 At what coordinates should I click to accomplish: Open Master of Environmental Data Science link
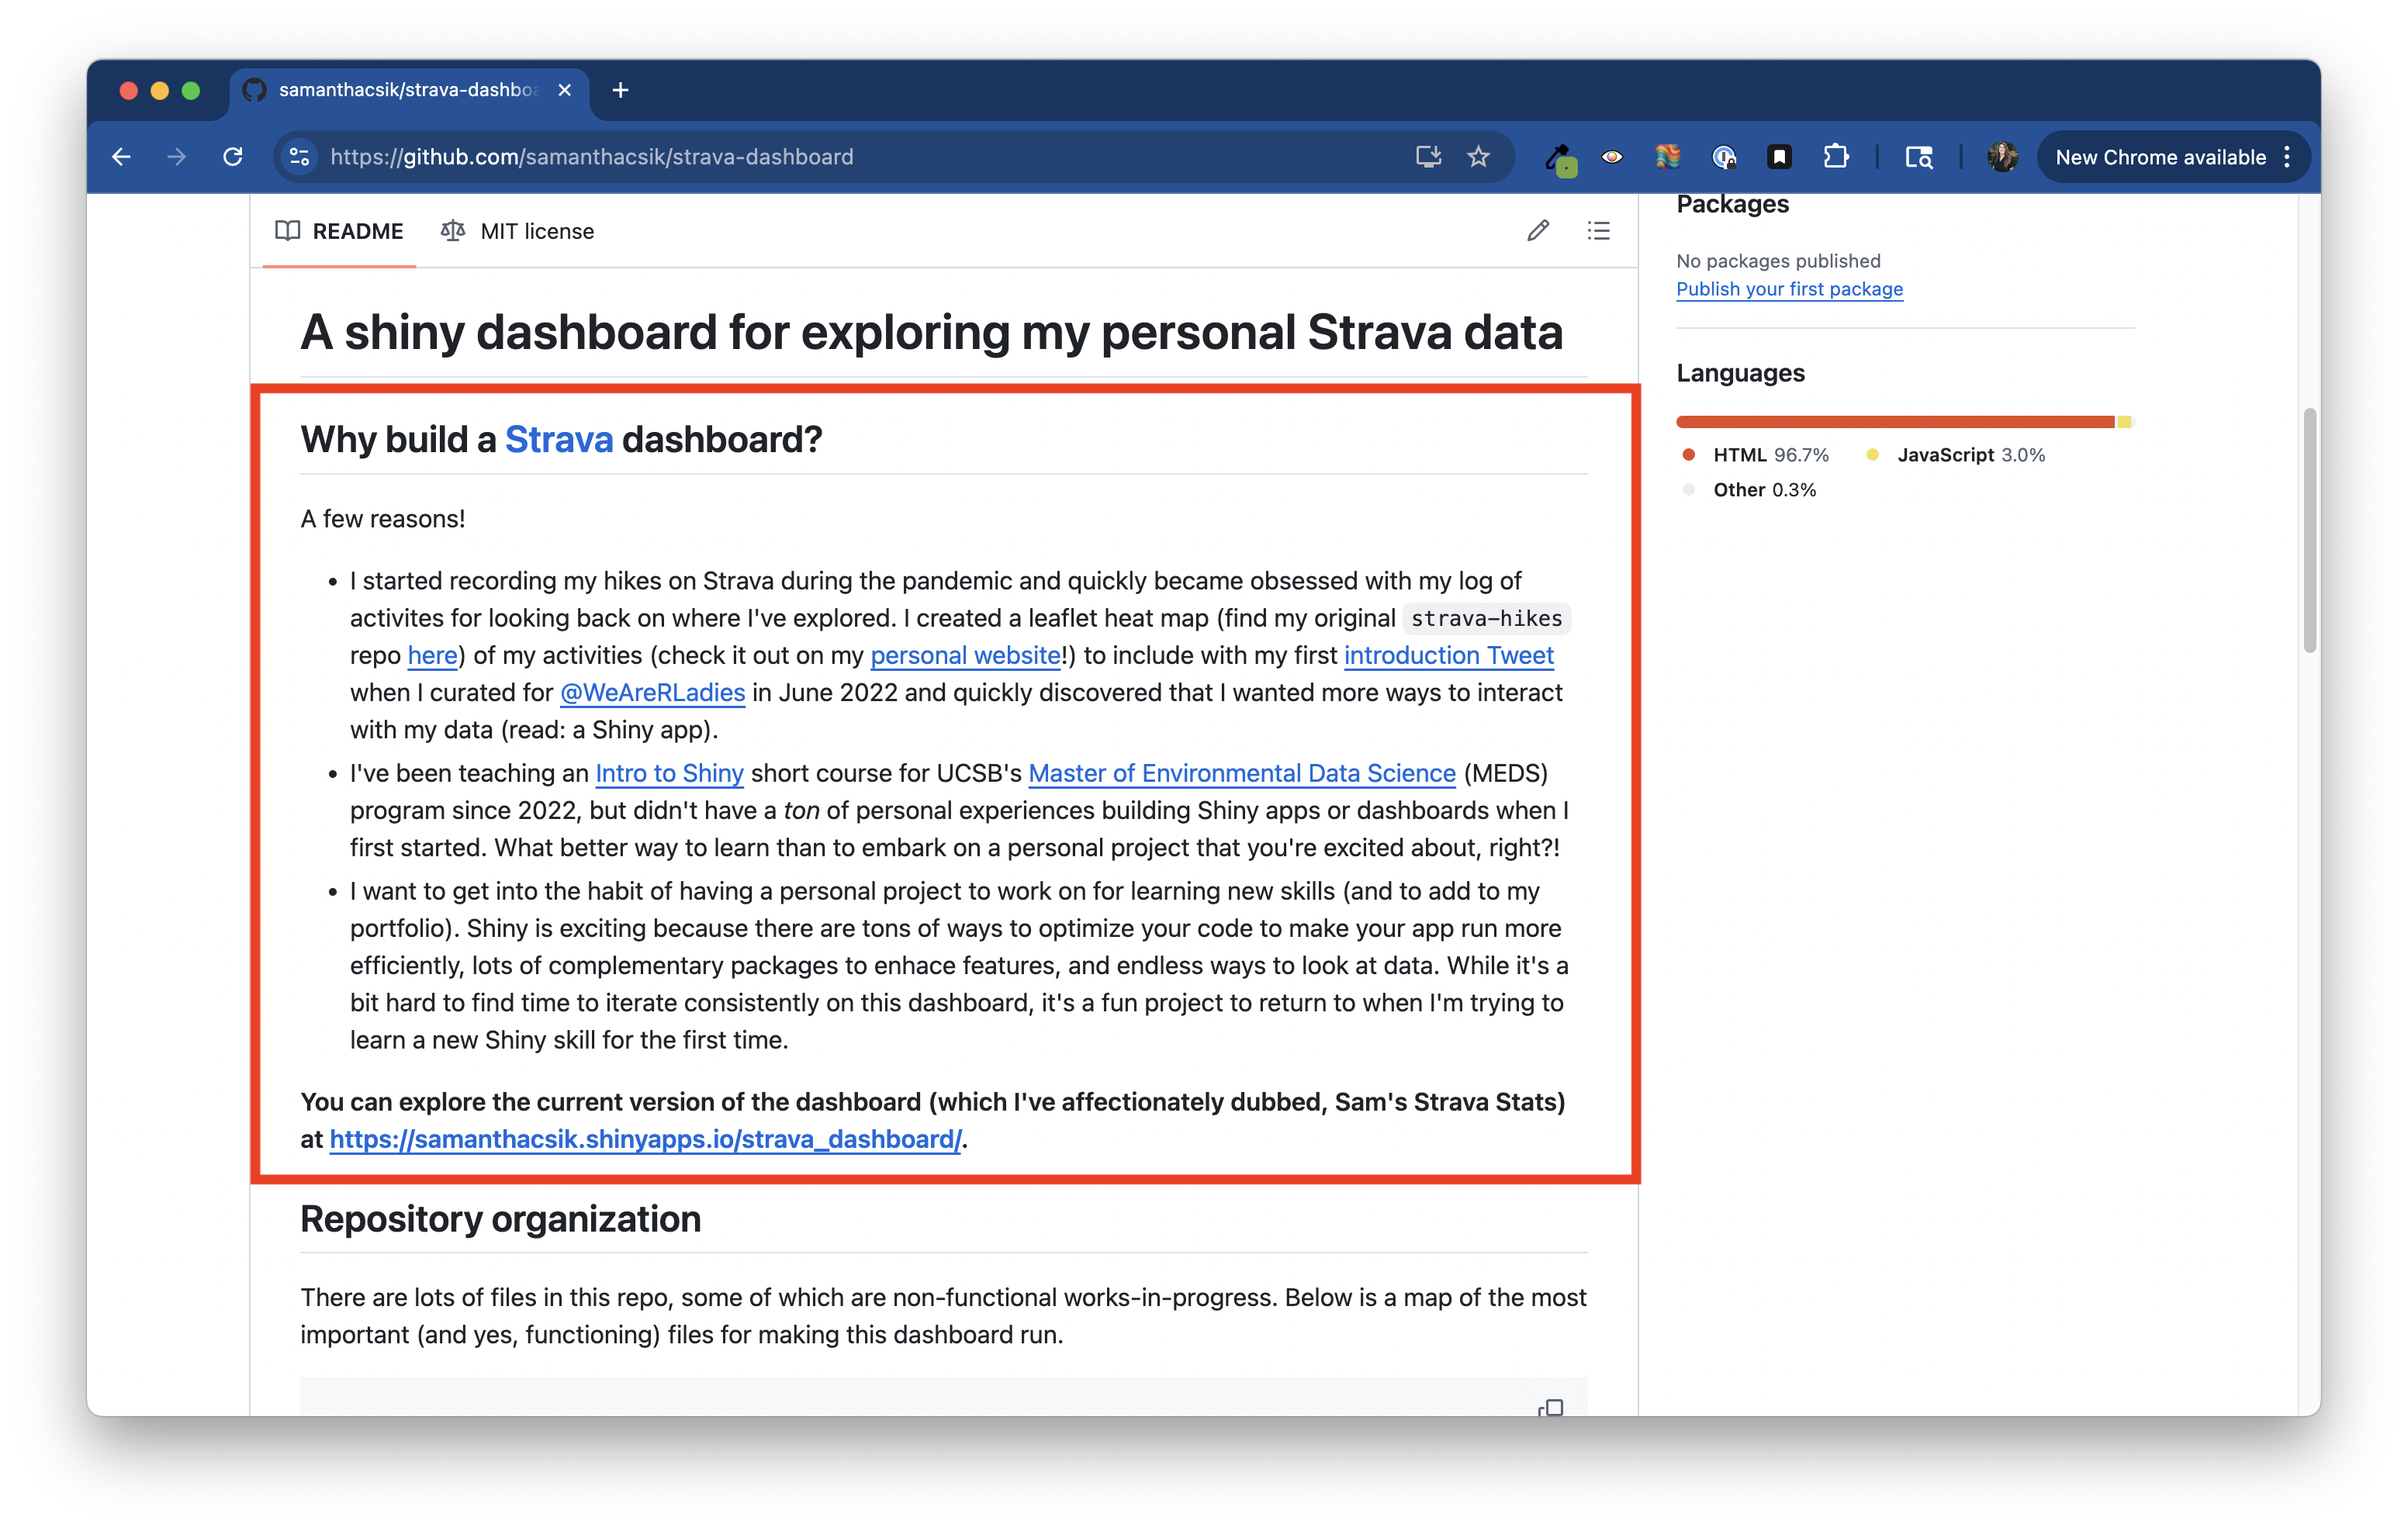coord(1241,773)
